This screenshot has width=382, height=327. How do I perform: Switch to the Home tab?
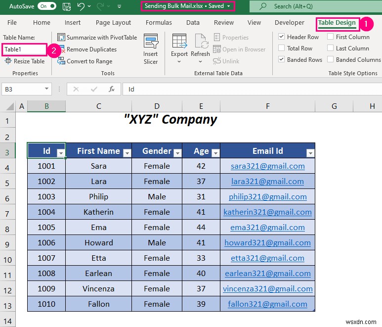pos(42,23)
